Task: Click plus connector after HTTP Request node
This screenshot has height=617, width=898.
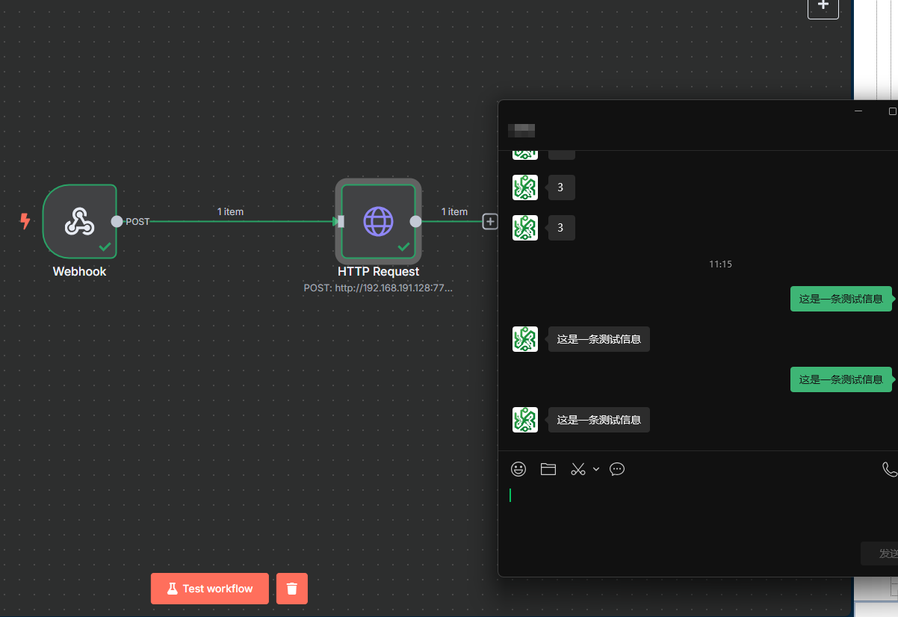Action: pyautogui.click(x=490, y=221)
